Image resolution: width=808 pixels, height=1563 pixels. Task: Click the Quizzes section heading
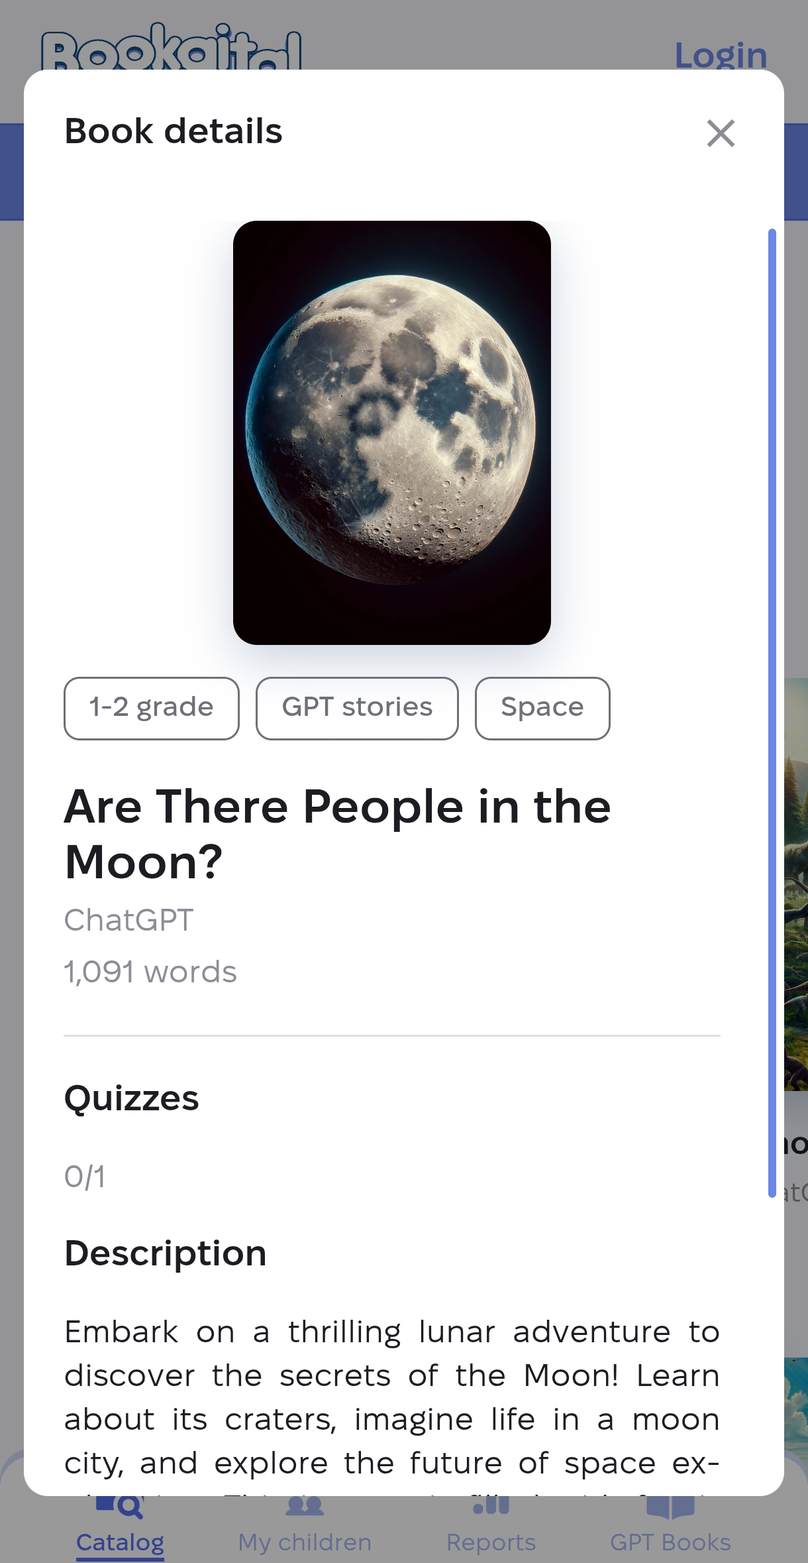(131, 1098)
